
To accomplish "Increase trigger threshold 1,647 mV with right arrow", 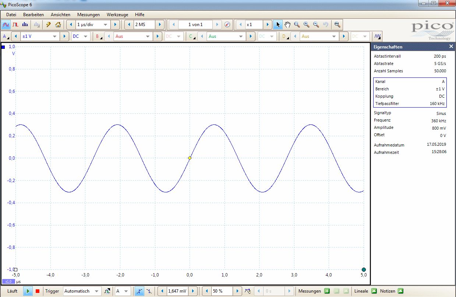I will coord(193,291).
